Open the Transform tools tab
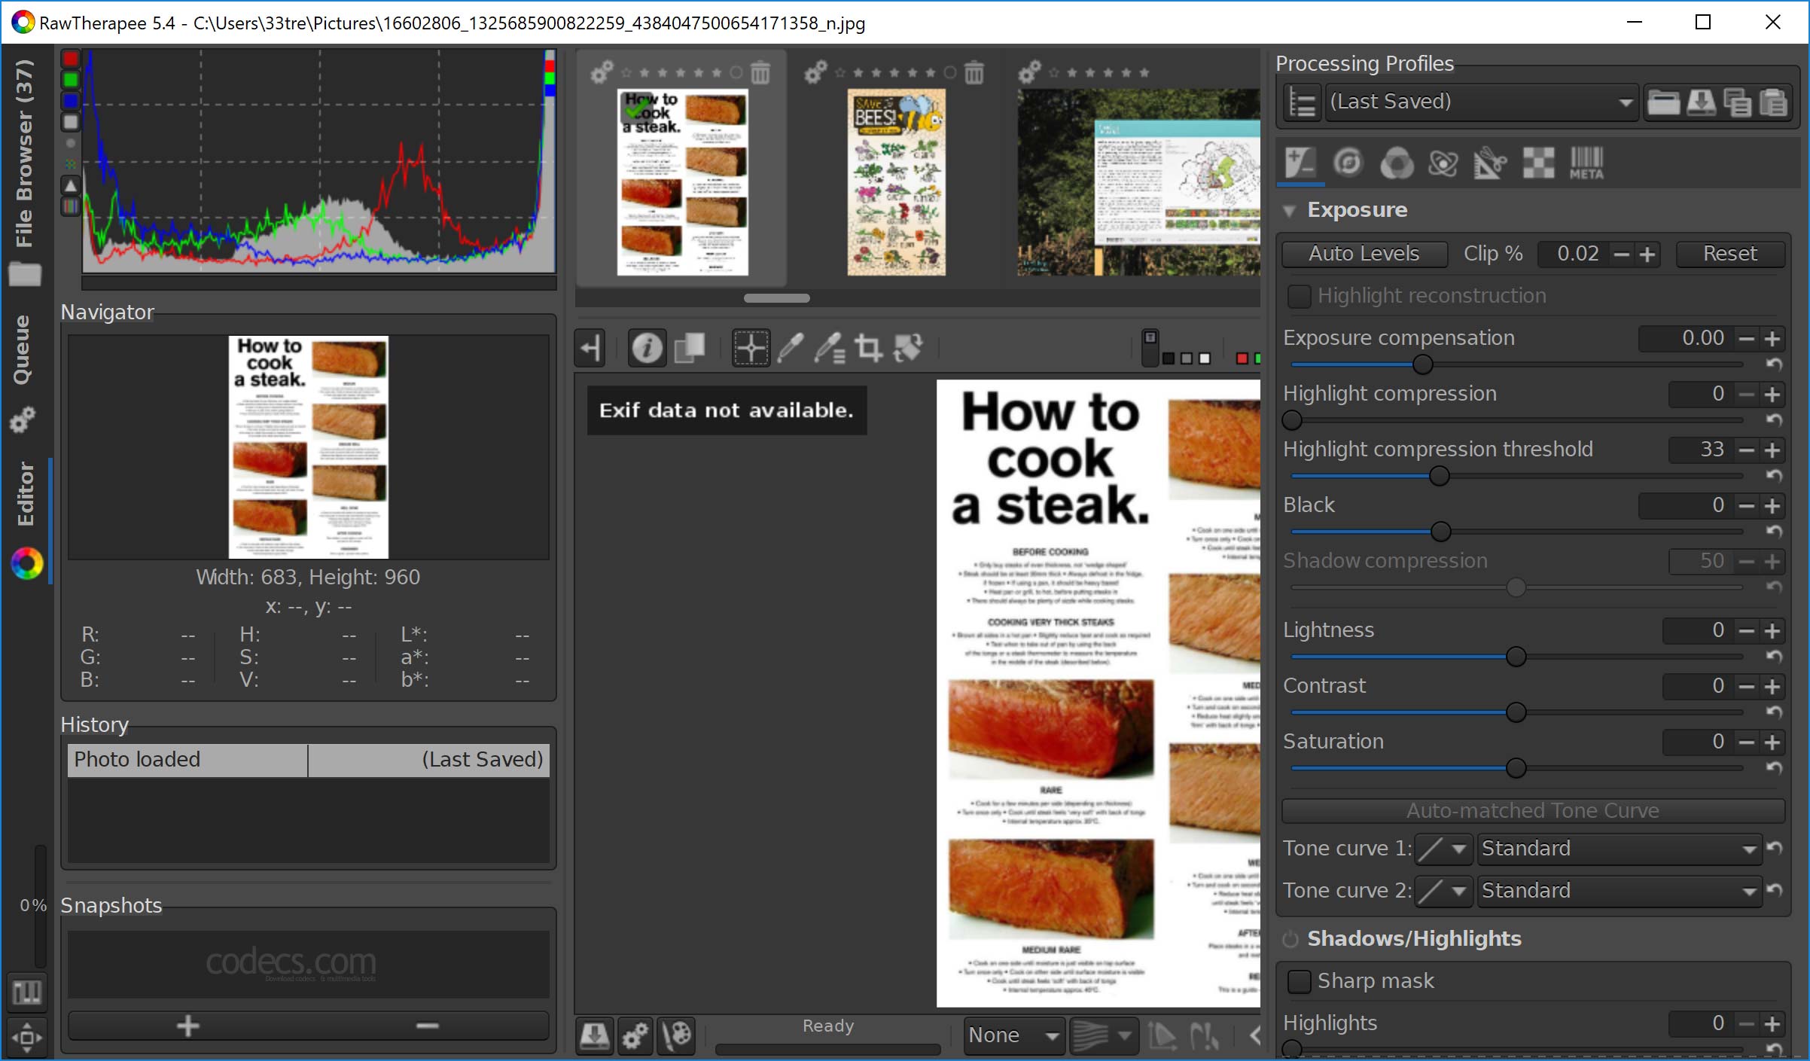Image resolution: width=1810 pixels, height=1061 pixels. [1490, 163]
